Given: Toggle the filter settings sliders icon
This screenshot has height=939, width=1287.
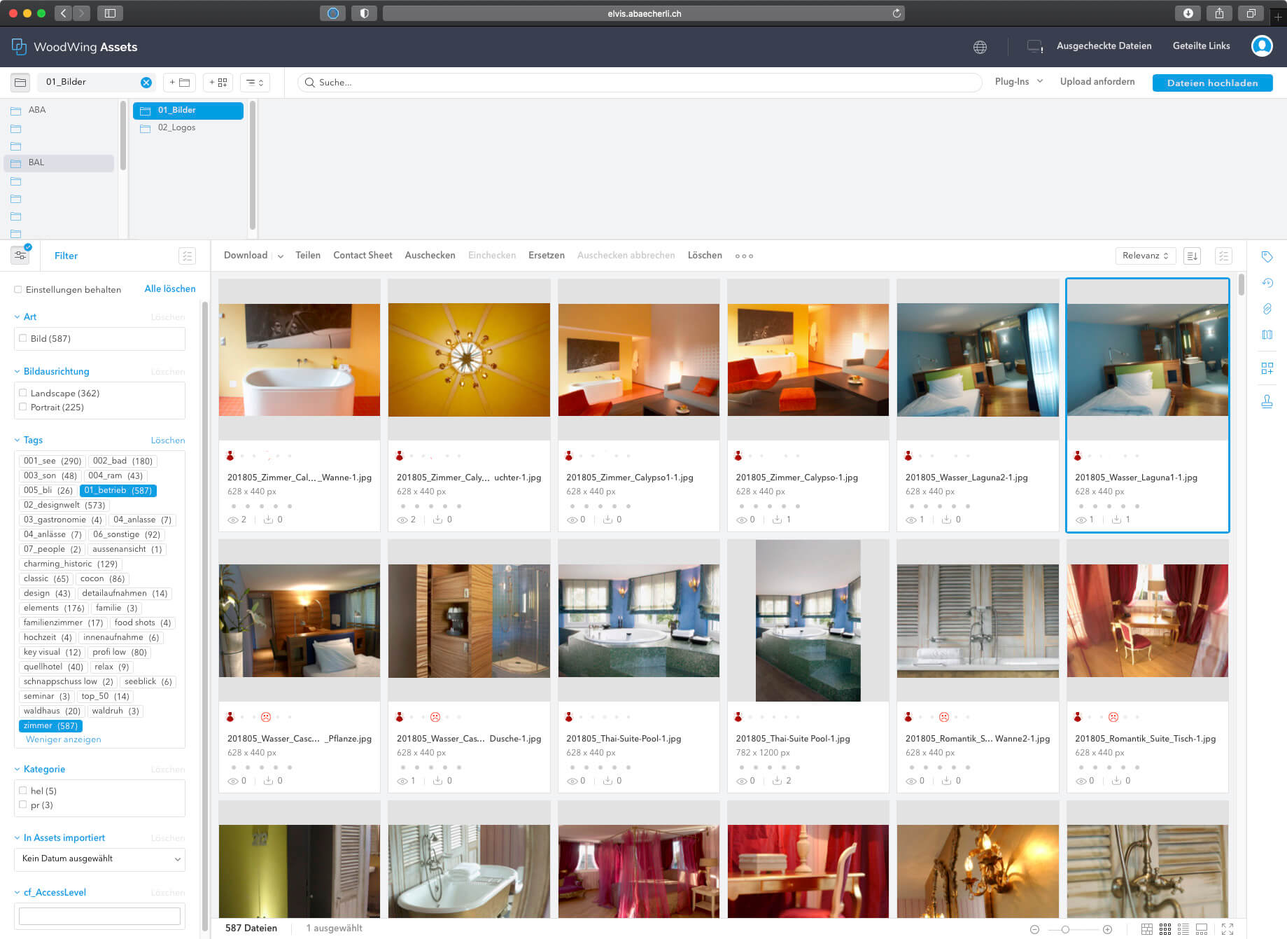Looking at the screenshot, I should (x=20, y=255).
